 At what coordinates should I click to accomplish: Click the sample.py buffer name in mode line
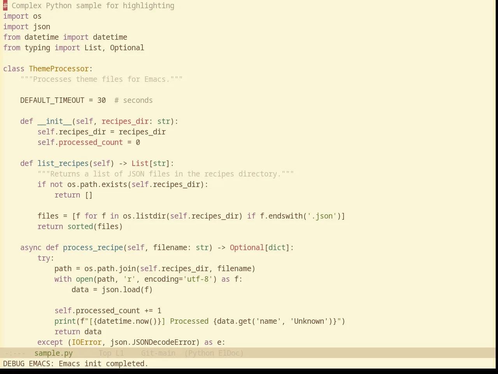[53, 353]
